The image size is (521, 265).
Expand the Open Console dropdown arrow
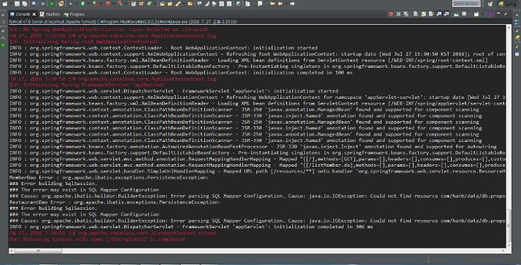[x=482, y=14]
